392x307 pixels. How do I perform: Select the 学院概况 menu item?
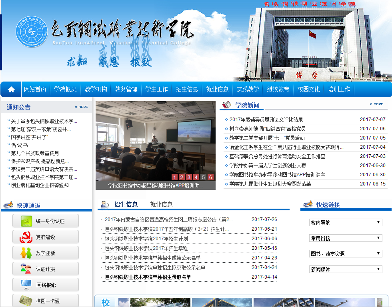point(65,90)
